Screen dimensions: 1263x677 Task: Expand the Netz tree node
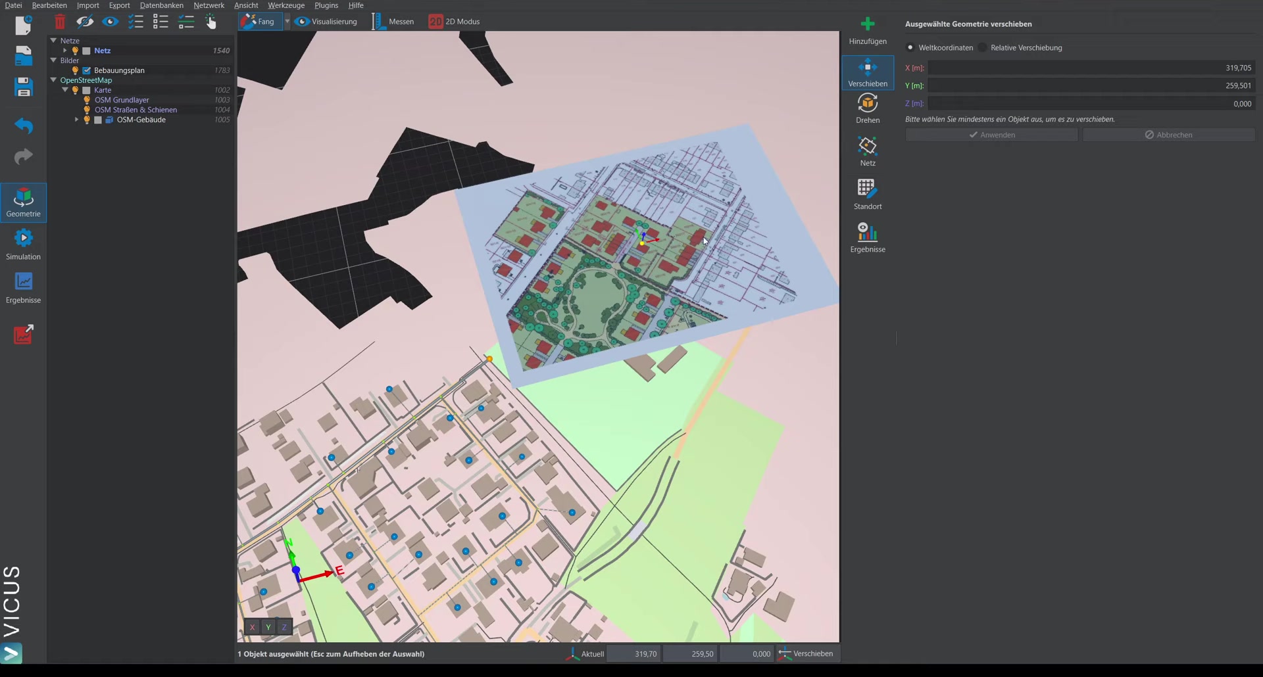[64, 51]
